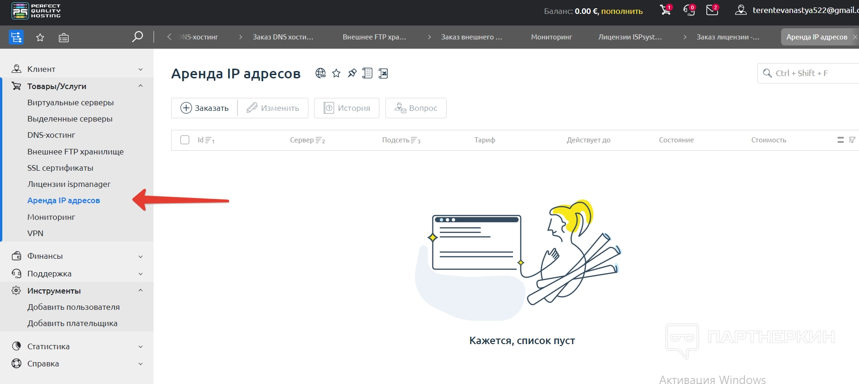859x384 pixels.
Task: Open the shopping cart icon
Action: point(666,10)
